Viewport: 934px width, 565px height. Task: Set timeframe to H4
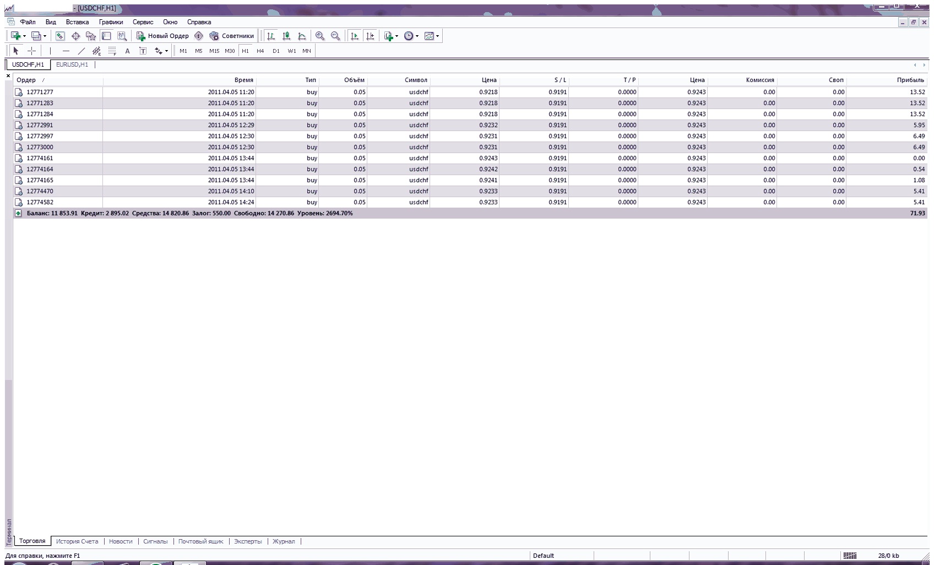(x=260, y=51)
